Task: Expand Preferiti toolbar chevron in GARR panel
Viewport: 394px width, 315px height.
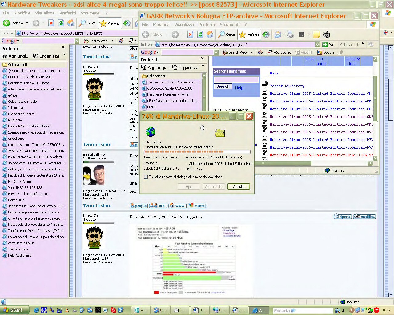Action: (x=203, y=66)
